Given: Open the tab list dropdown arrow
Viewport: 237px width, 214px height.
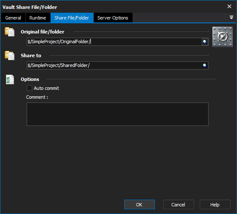Looking at the screenshot, I should click(x=231, y=17).
